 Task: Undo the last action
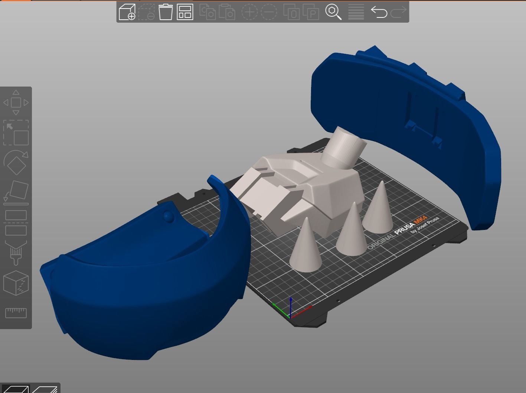tap(379, 12)
